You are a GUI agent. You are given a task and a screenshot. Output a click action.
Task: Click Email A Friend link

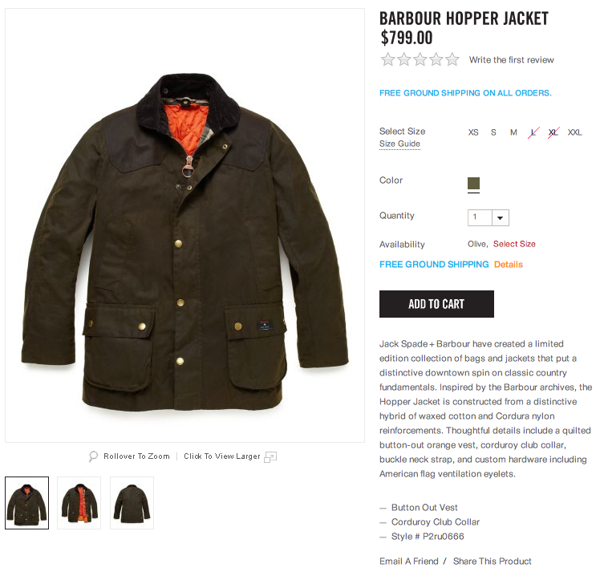(408, 562)
